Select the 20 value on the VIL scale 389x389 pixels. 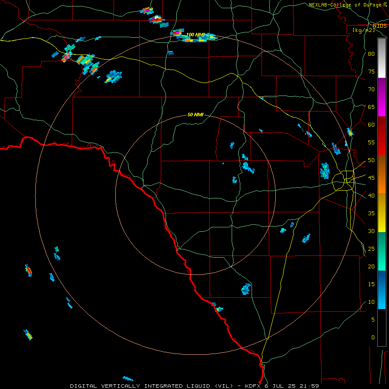(x=371, y=267)
